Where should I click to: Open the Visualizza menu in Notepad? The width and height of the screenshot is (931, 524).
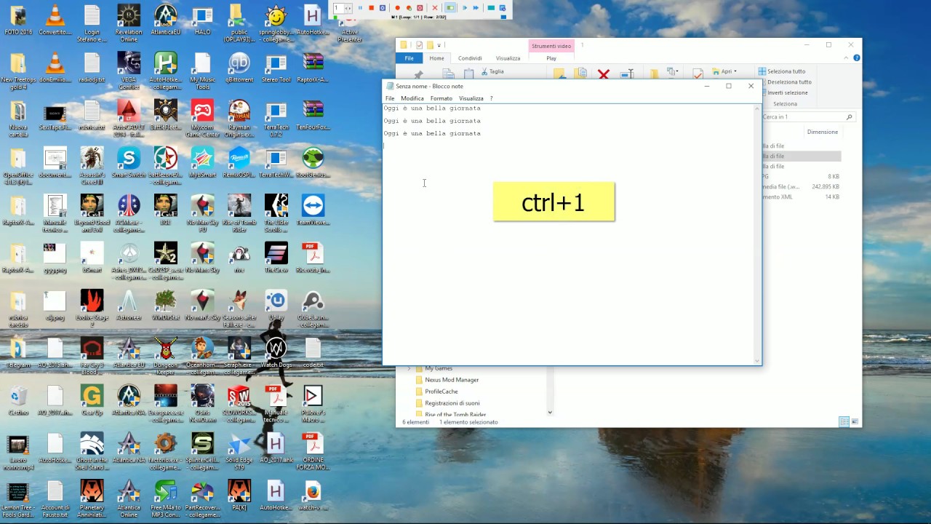pyautogui.click(x=471, y=98)
